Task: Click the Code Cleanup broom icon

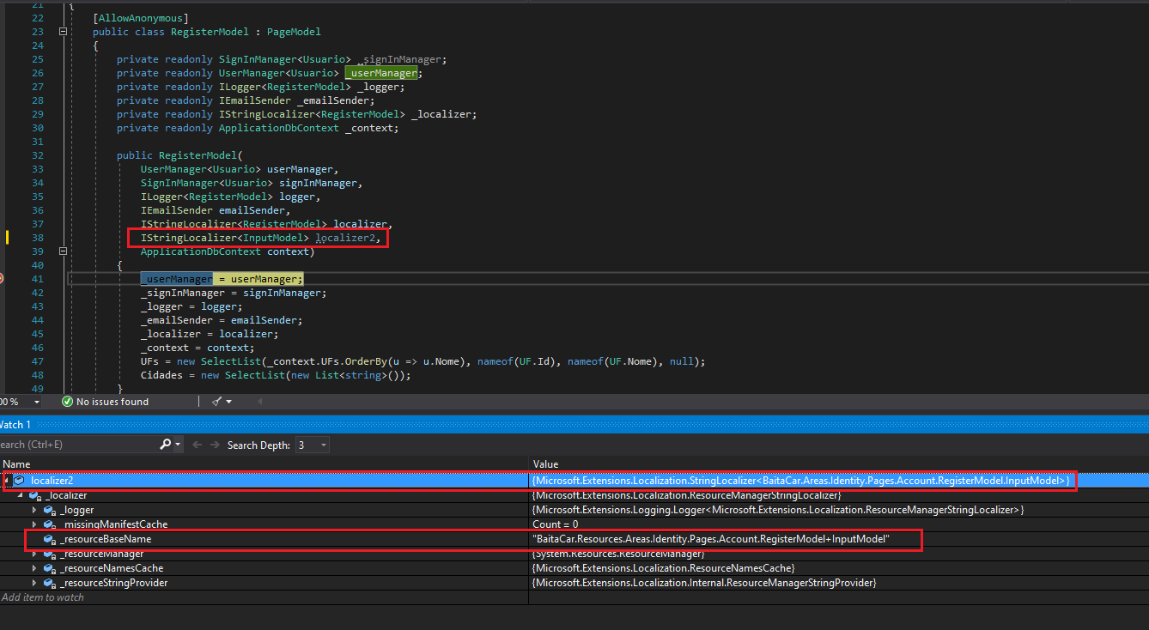Action: [x=216, y=401]
